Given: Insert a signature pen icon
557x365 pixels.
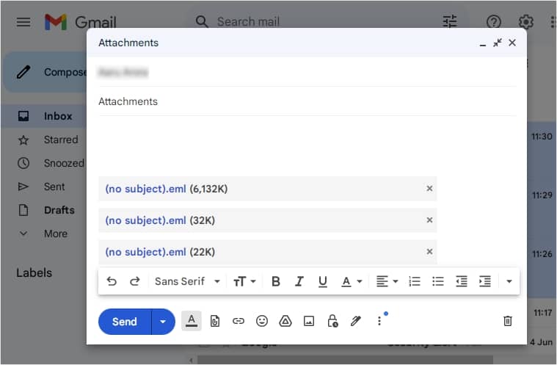Looking at the screenshot, I should [356, 321].
